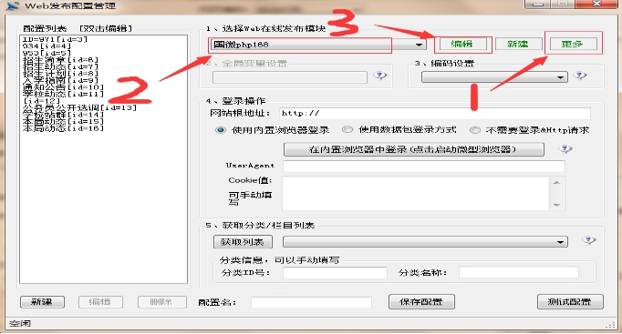Select 公务员公开选调[id=13] list entry
This screenshot has width=622, height=334.
pos(79,107)
